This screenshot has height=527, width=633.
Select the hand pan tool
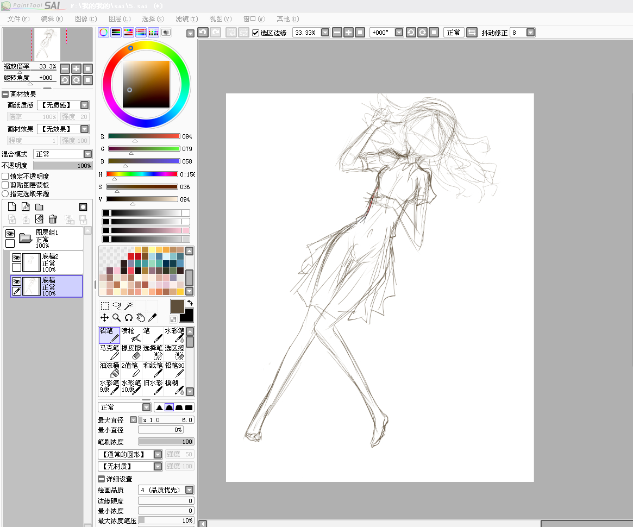[x=141, y=318]
